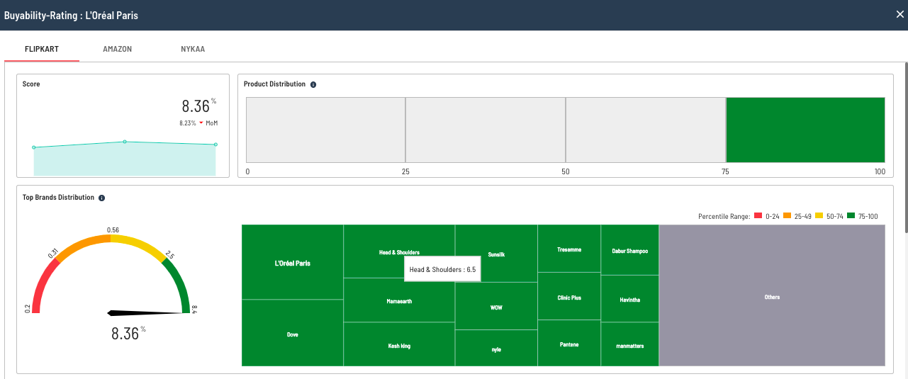Click the Mamaearth treemap tile
Viewport: 908px width, 379px height.
coord(399,300)
